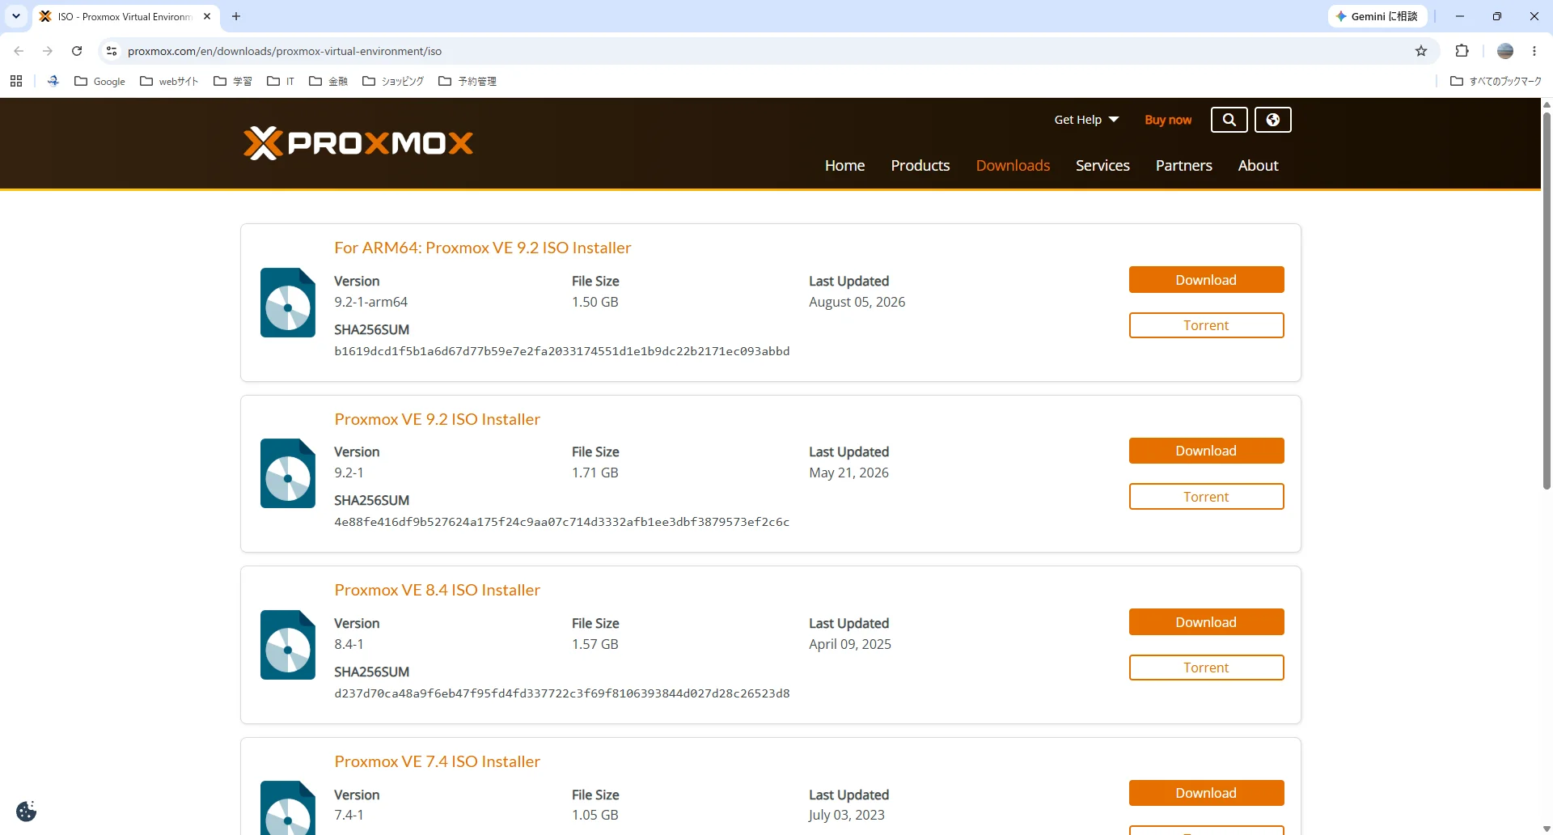Bookmark this page with the star icon
The image size is (1553, 835).
tap(1421, 51)
